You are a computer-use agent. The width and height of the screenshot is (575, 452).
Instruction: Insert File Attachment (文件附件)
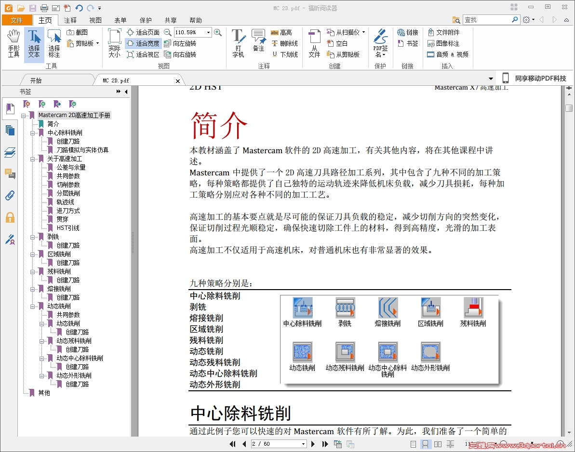point(444,32)
